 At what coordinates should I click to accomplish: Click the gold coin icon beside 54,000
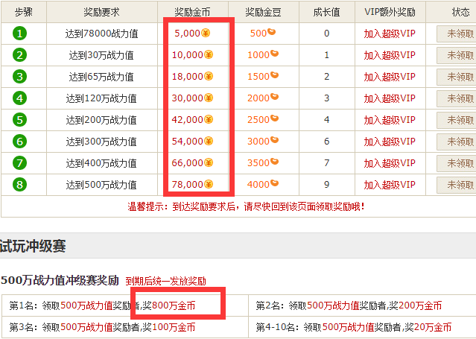point(209,141)
